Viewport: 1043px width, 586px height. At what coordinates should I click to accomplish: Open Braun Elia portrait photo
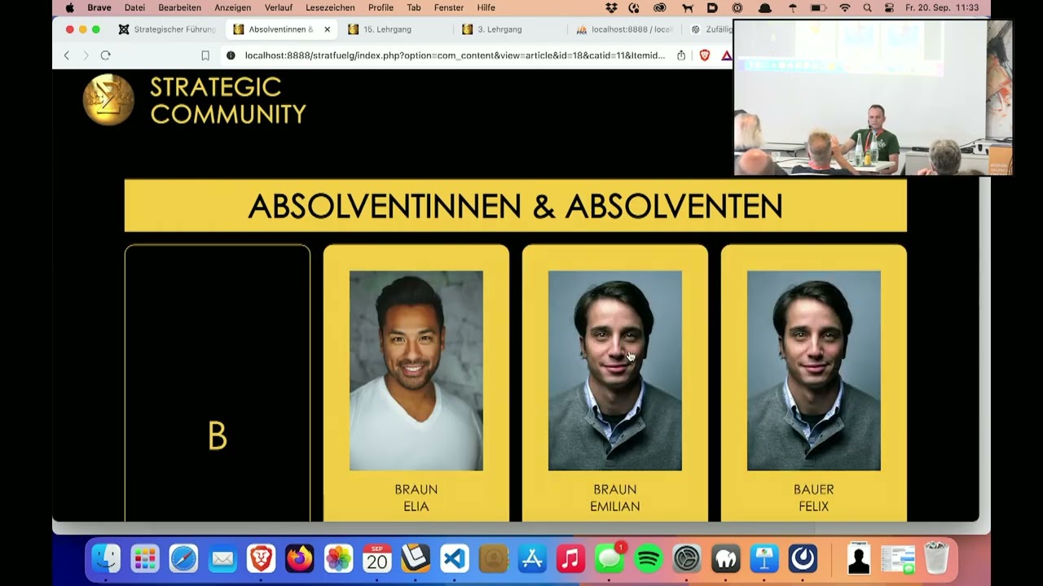416,370
